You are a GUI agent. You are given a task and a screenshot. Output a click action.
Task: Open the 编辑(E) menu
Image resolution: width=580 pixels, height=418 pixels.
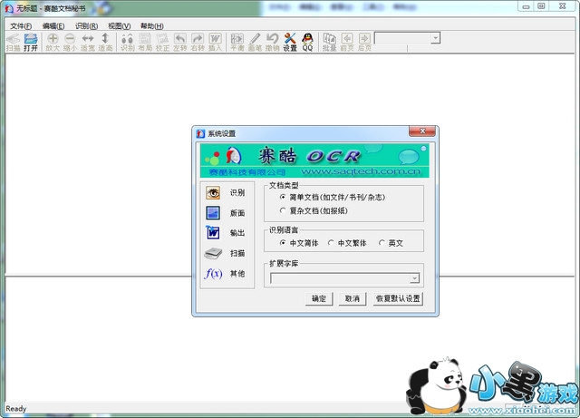pos(53,26)
